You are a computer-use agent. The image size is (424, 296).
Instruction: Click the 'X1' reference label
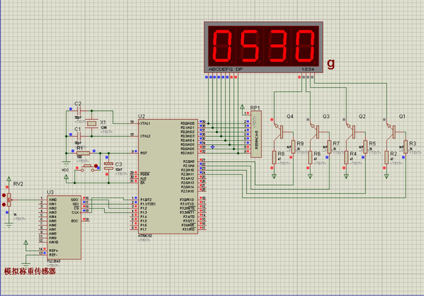[x=103, y=122]
